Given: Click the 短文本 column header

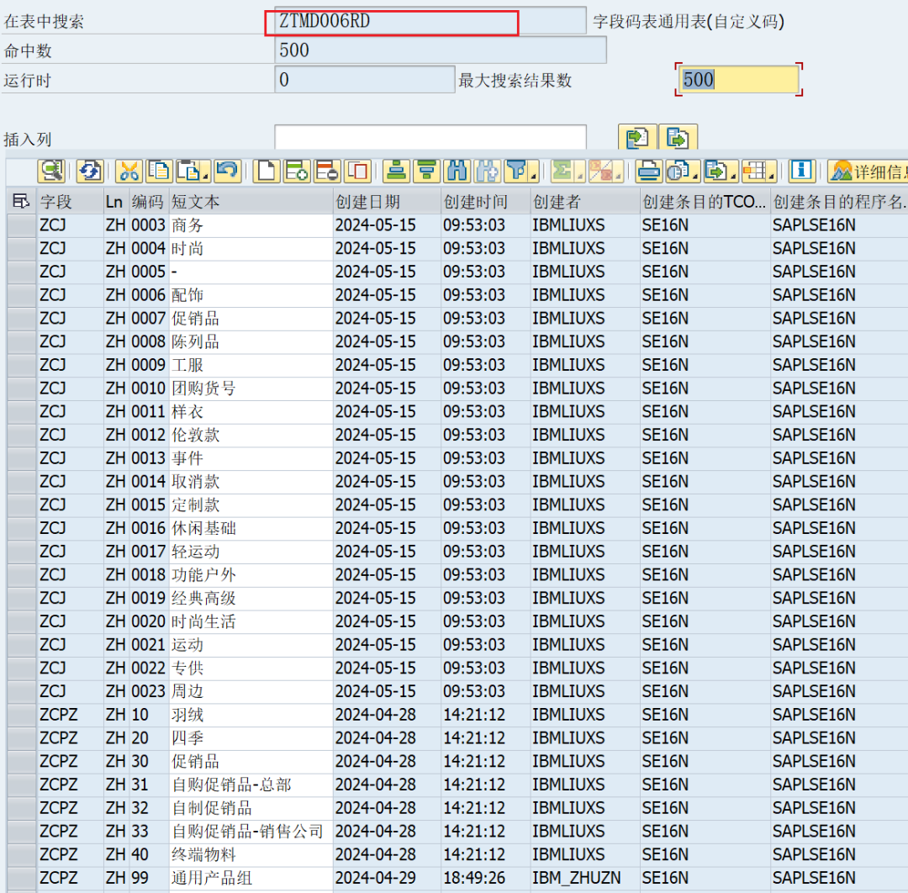Looking at the screenshot, I should 251,202.
